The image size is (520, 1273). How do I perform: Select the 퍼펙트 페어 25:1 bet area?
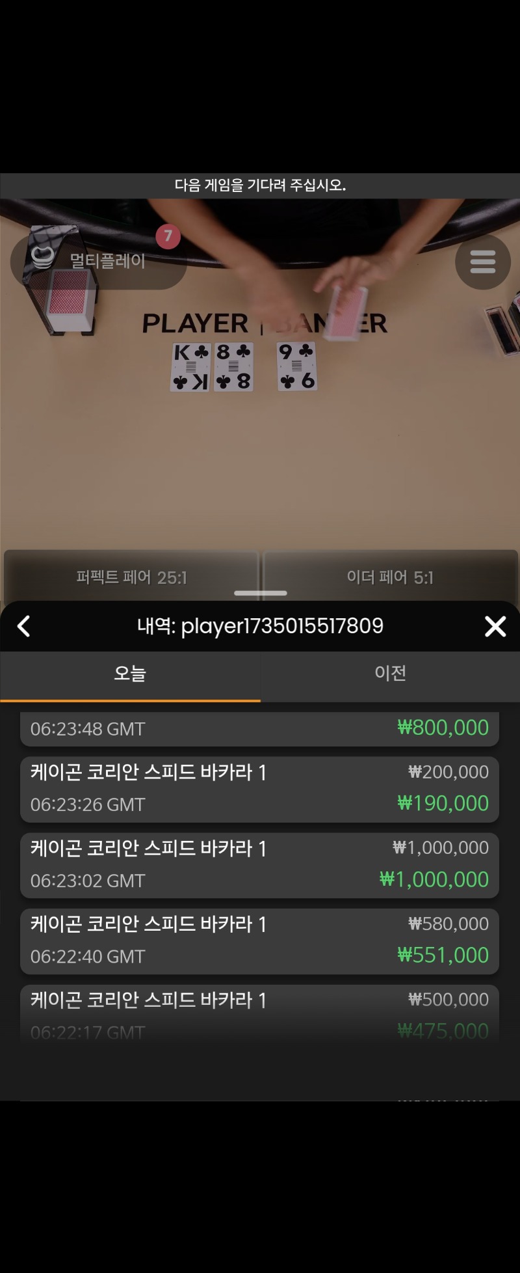click(x=131, y=576)
